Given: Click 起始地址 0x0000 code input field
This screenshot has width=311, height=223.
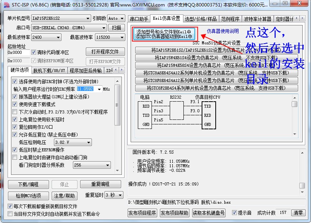Looking at the screenshot, I should click(19, 52).
